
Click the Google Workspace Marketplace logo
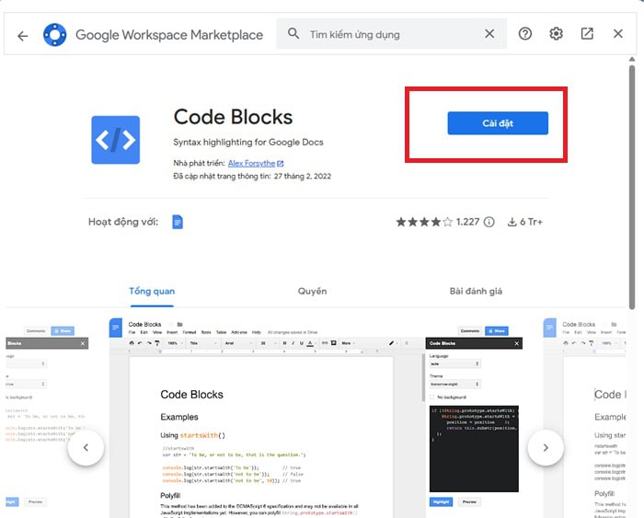[x=54, y=35]
